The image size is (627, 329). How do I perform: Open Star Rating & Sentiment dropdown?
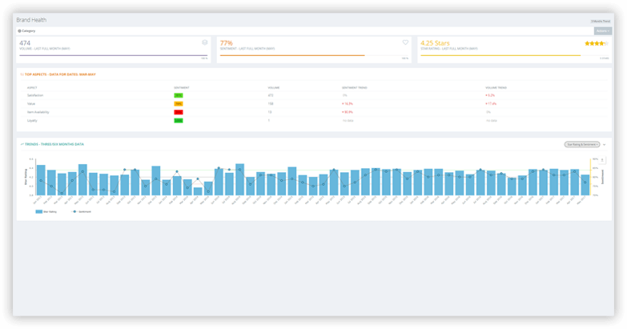[x=582, y=144]
